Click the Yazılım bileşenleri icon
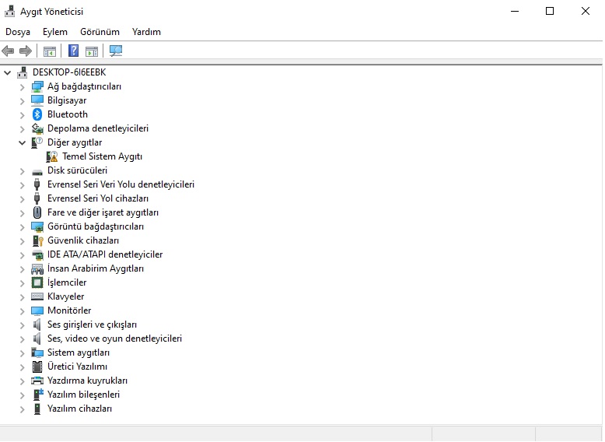Viewport: 605px width, 442px height. pyautogui.click(x=38, y=395)
